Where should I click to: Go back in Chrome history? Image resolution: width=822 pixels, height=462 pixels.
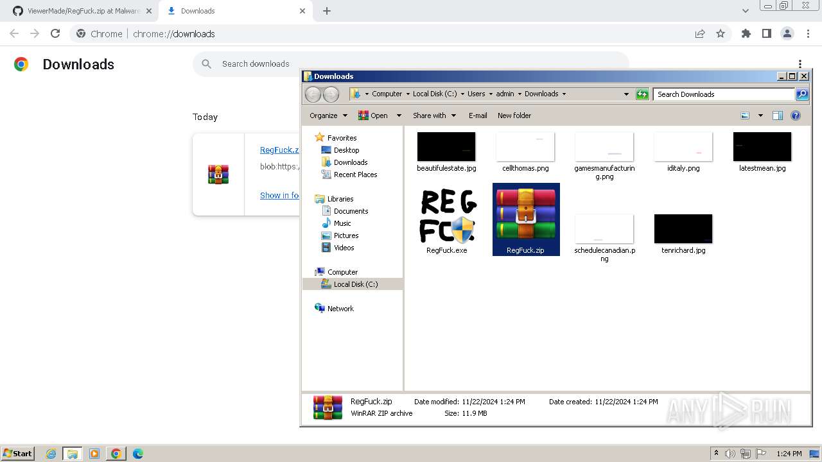click(x=14, y=33)
